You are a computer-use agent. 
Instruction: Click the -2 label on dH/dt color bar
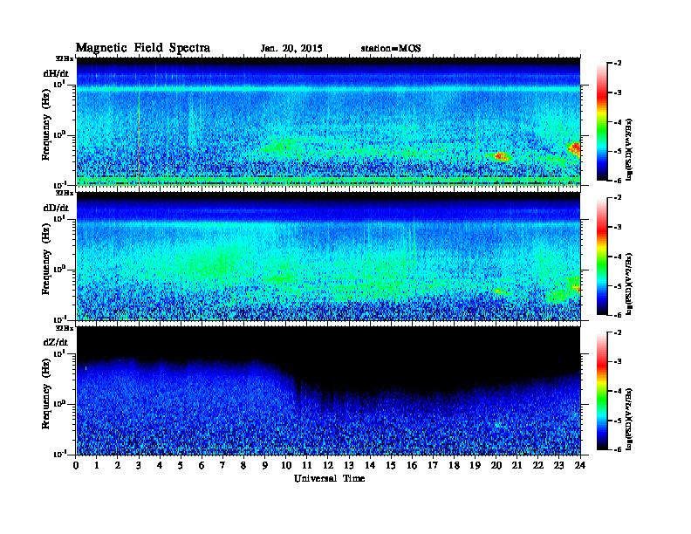point(617,64)
